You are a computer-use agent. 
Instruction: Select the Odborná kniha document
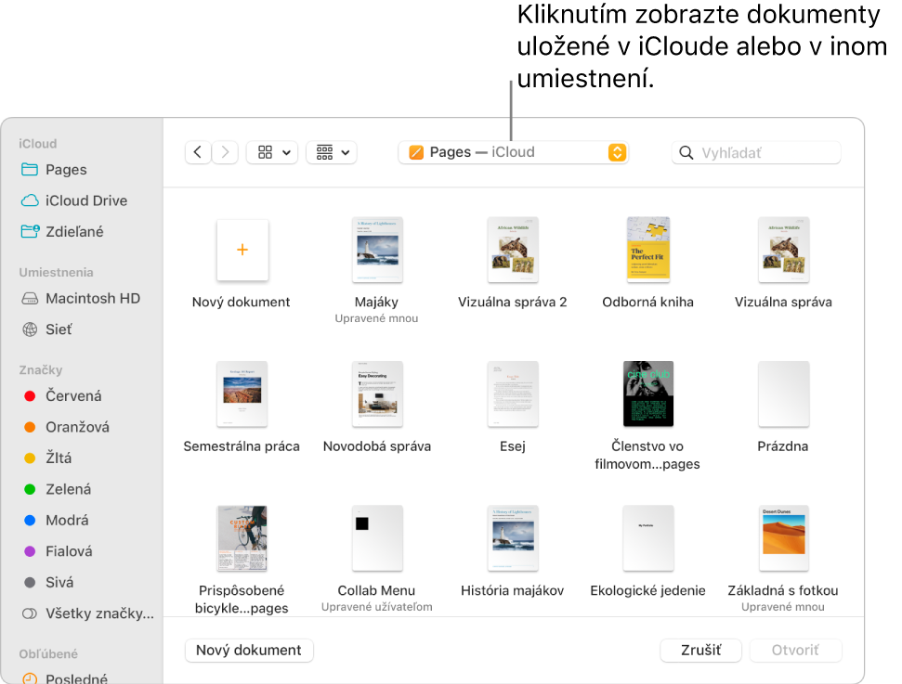[648, 250]
